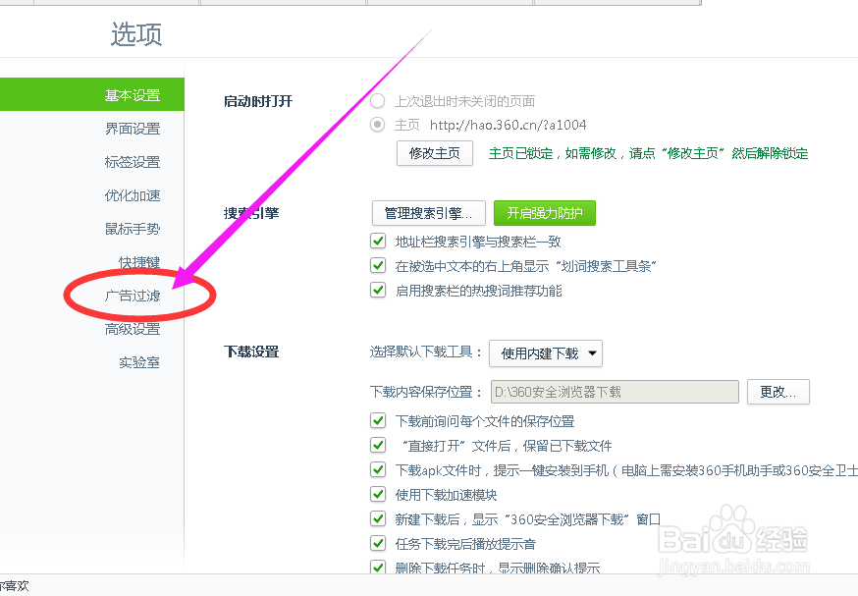Open 实验室 sidebar item
Image resolution: width=858 pixels, height=596 pixels.
coord(139,362)
